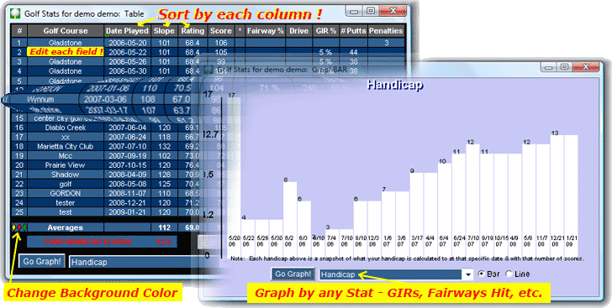Sort table by Date Played column
This screenshot has width=612, height=308.
(x=127, y=31)
